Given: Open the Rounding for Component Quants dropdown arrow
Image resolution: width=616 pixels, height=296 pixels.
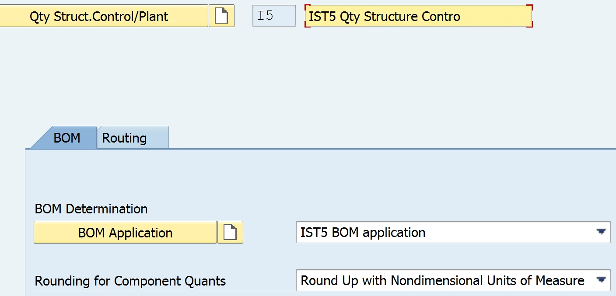Looking at the screenshot, I should pyautogui.click(x=601, y=280).
